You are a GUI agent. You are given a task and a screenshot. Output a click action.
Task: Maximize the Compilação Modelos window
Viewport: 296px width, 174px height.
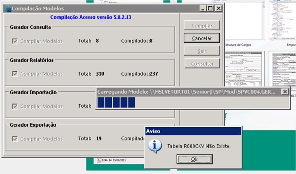[x=210, y=9]
